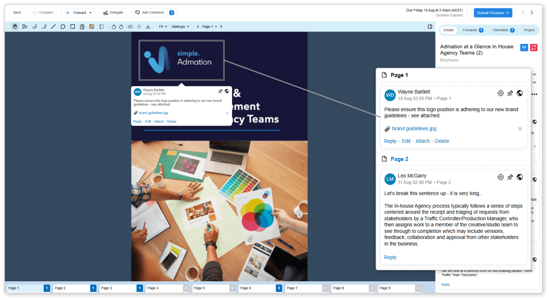Expand the Markups dropdown
Viewport: 549px width, 300px height.
pyautogui.click(x=180, y=27)
